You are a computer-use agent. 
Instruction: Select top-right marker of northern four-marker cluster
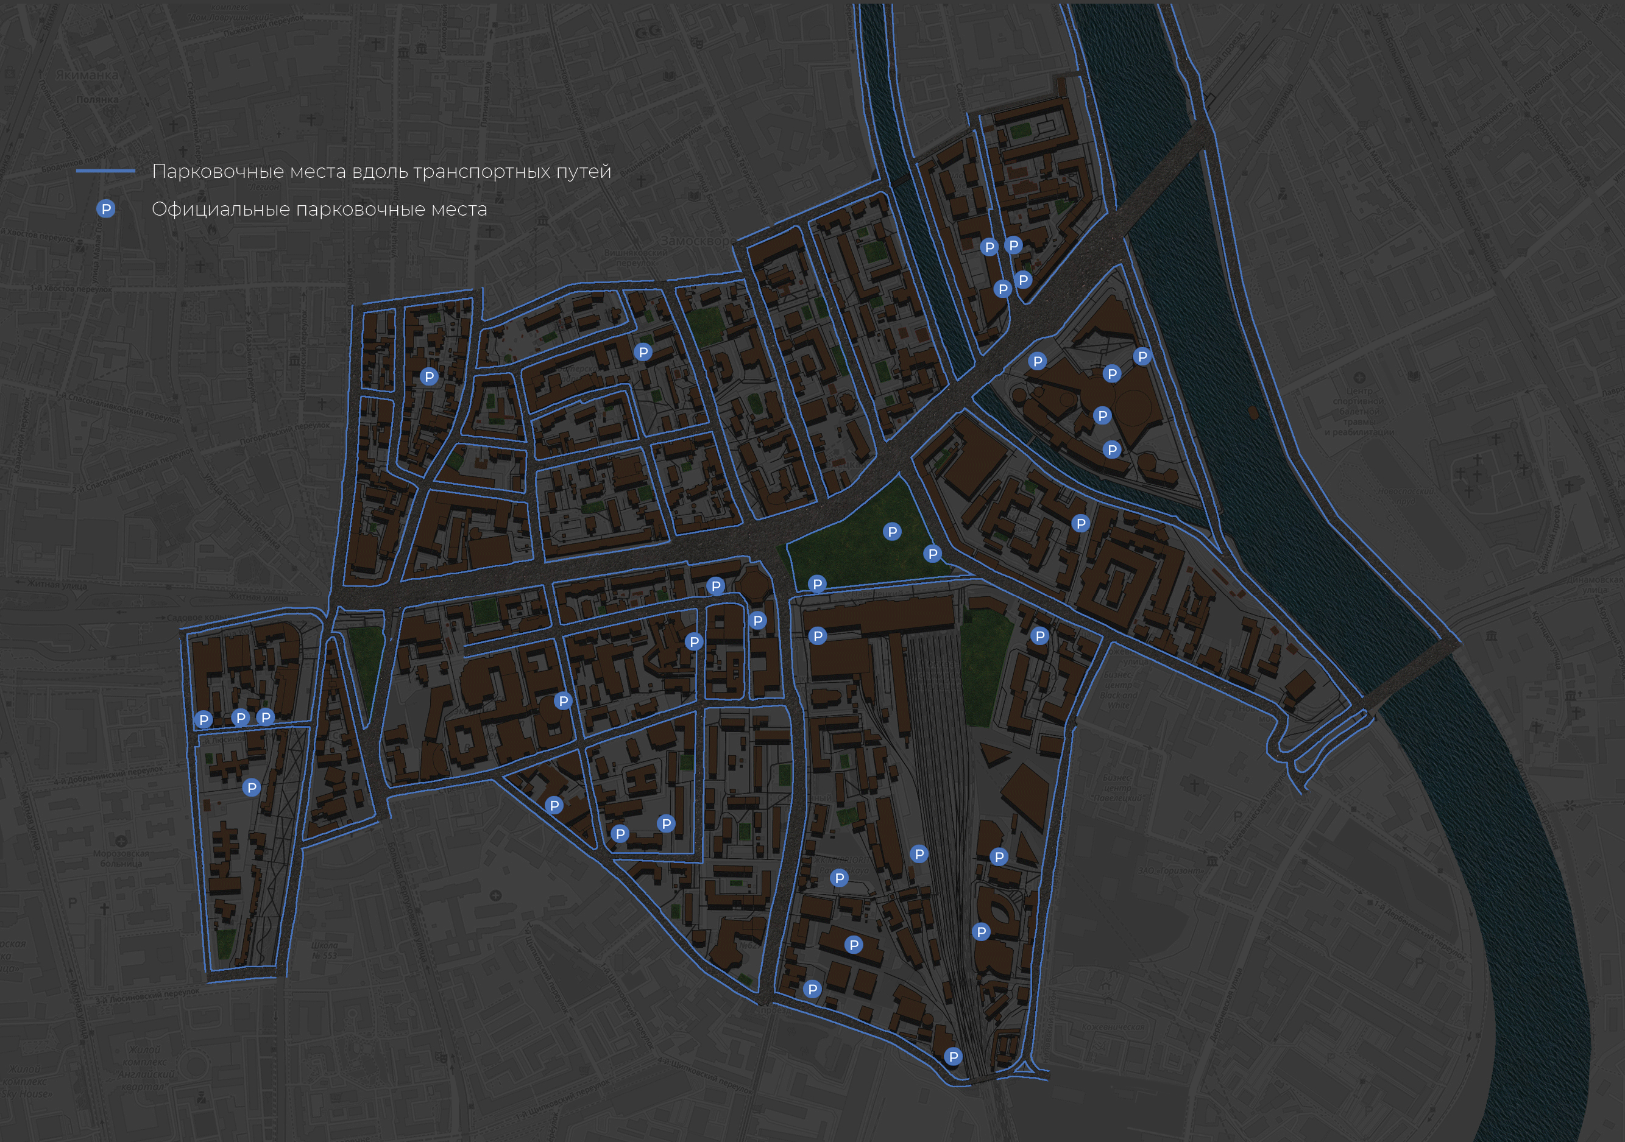tap(1013, 245)
